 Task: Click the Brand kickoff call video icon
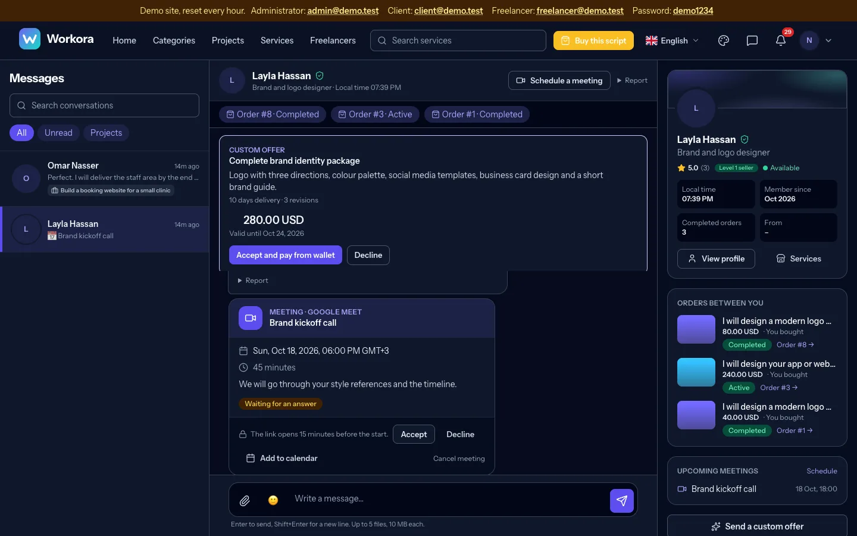pyautogui.click(x=251, y=318)
